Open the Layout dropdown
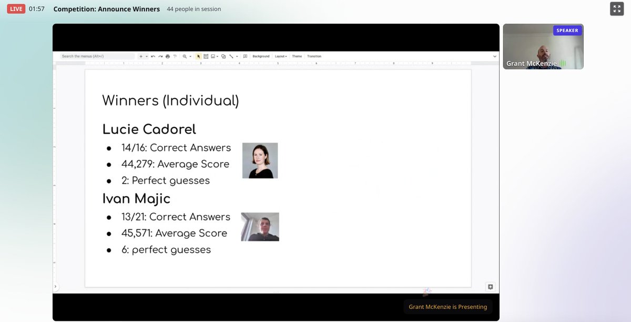This screenshot has width=631, height=322. pos(281,56)
